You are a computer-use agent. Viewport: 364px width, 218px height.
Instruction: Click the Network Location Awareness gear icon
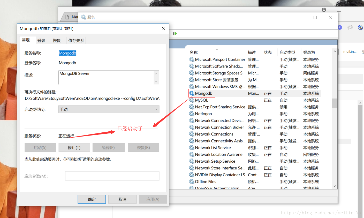192,154
